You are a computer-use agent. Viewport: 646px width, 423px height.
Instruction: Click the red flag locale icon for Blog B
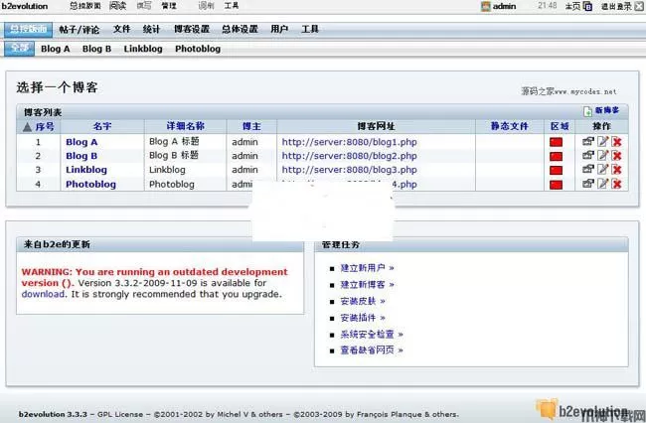pos(556,156)
